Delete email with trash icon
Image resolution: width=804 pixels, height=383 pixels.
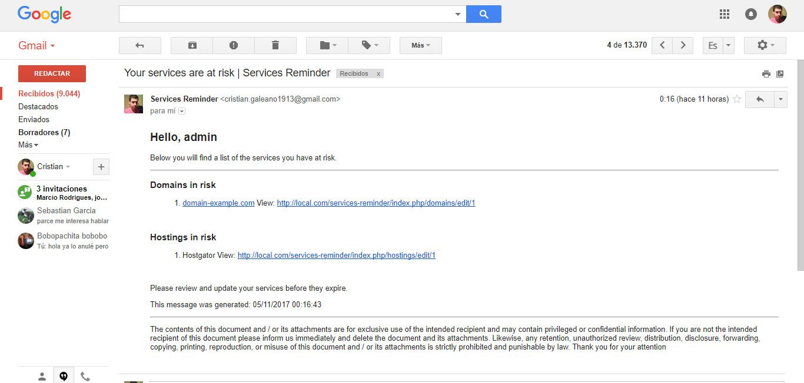[275, 45]
